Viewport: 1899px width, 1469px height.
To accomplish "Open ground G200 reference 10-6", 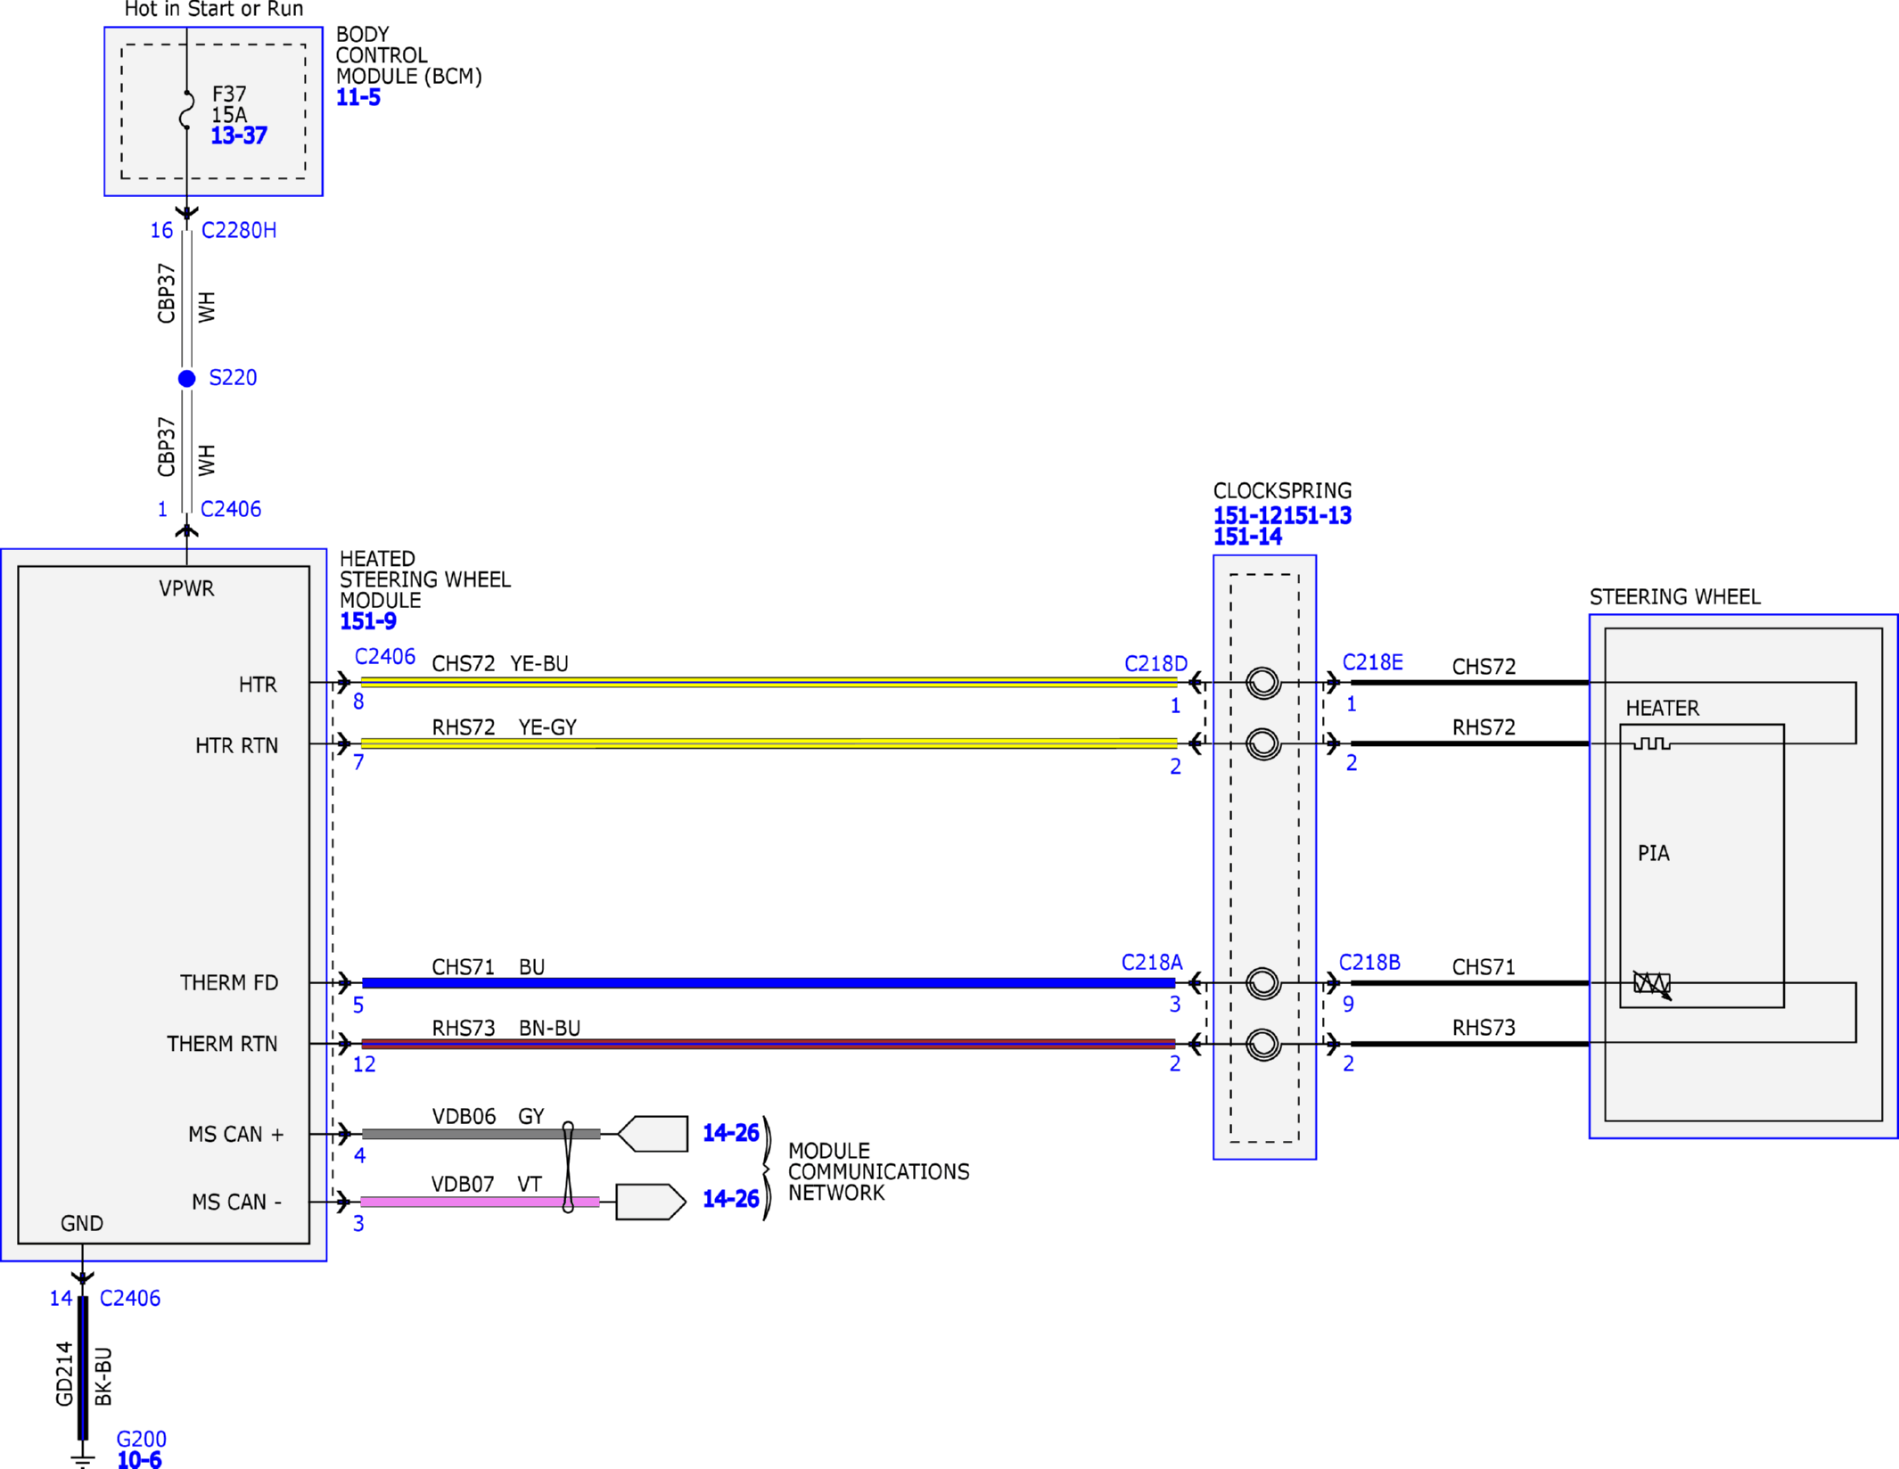I will 139,1459.
